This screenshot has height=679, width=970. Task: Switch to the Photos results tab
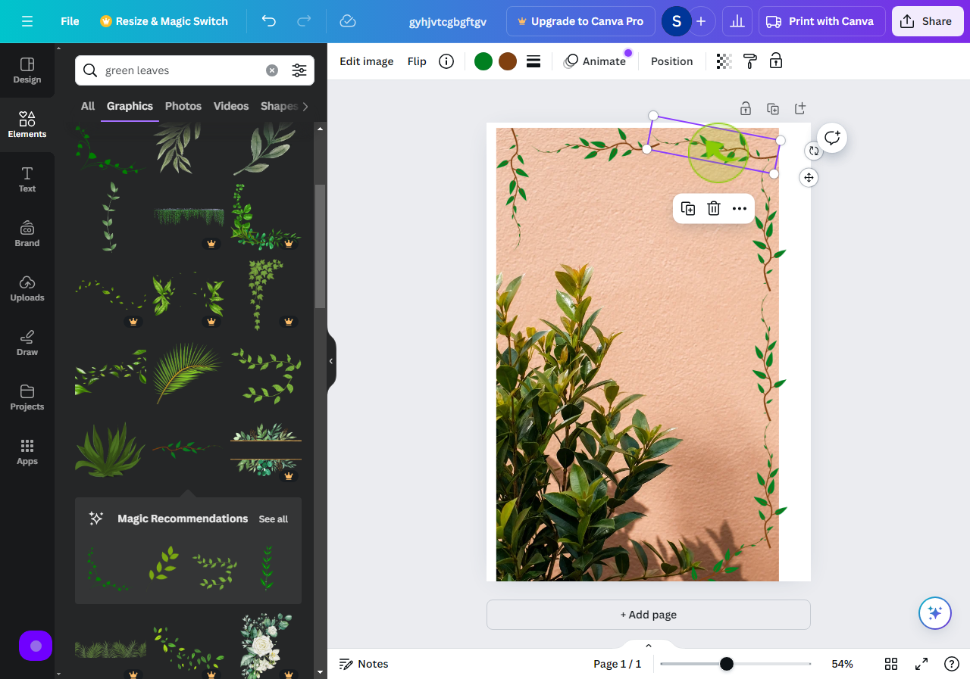click(183, 106)
